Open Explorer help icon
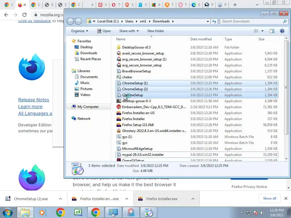This screenshot has height=218, width=291. [282, 31]
